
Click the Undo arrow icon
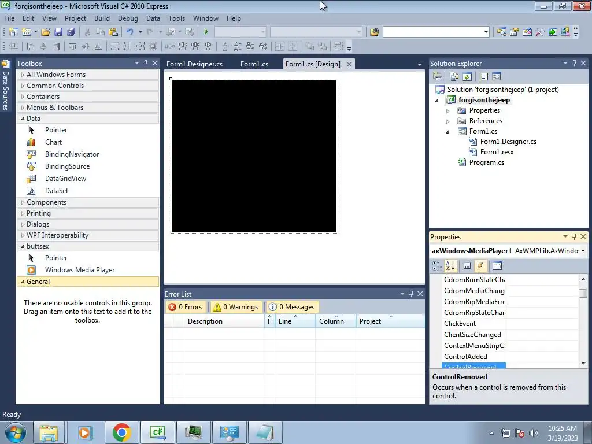click(x=130, y=32)
